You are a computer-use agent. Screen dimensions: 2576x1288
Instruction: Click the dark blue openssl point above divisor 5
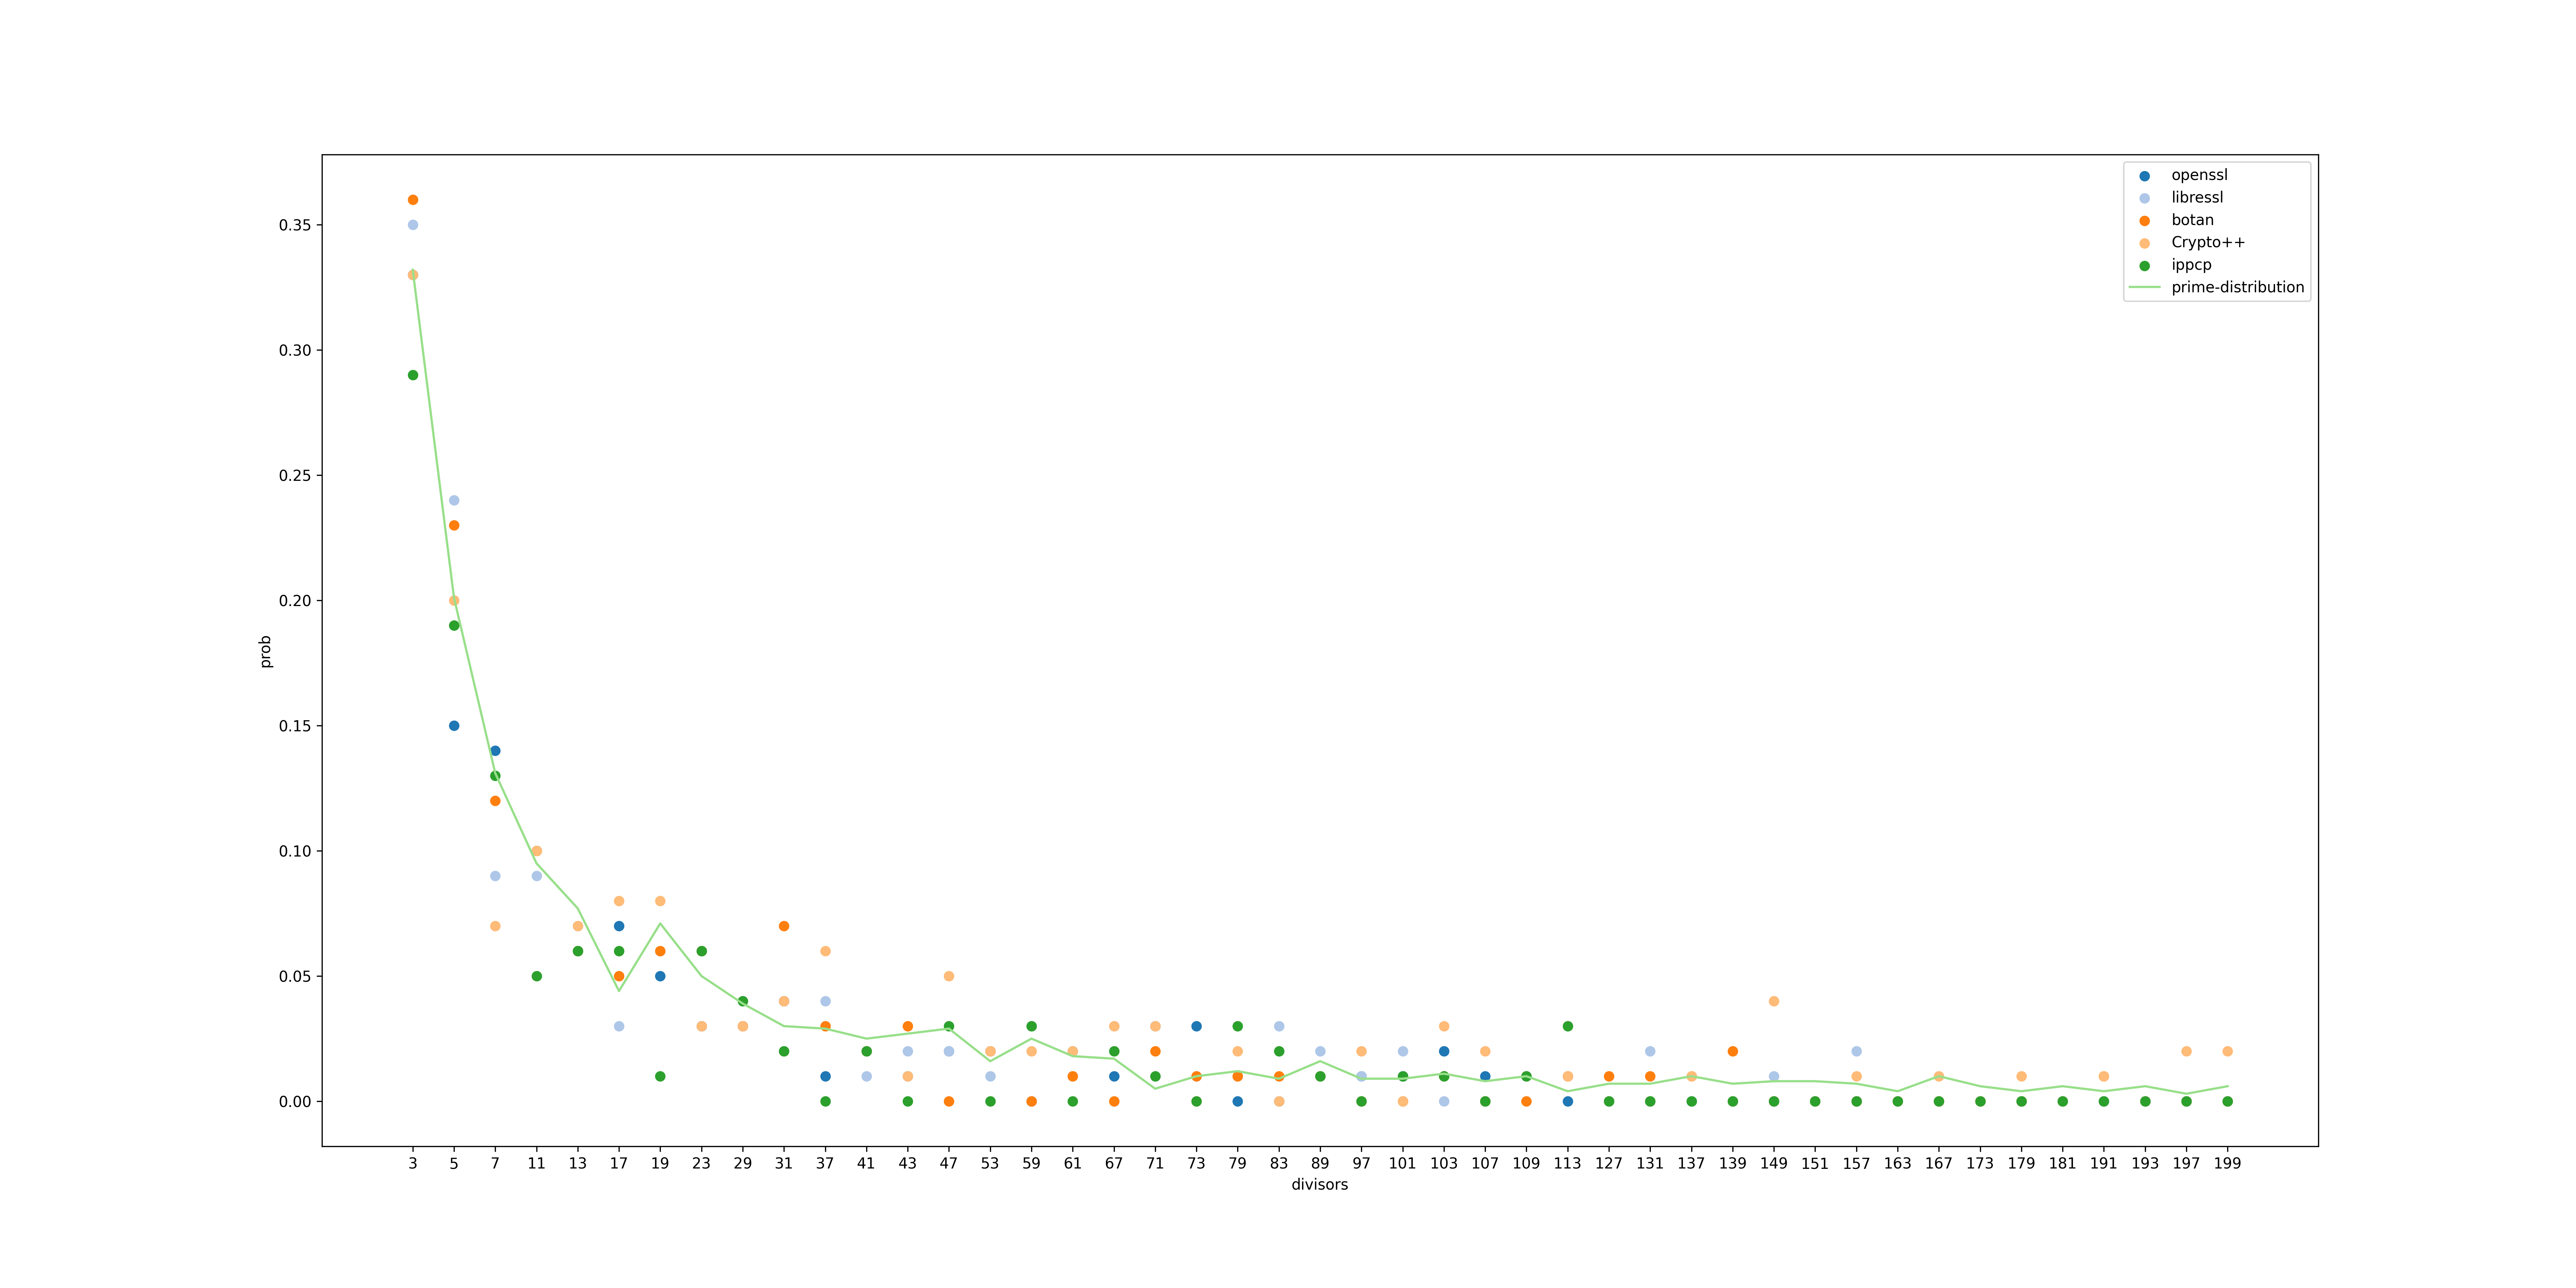[454, 726]
